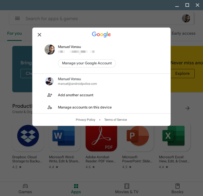Viewport: 203px width, 196px height.
Task: Close the Google account dialog
Action: 39,35
